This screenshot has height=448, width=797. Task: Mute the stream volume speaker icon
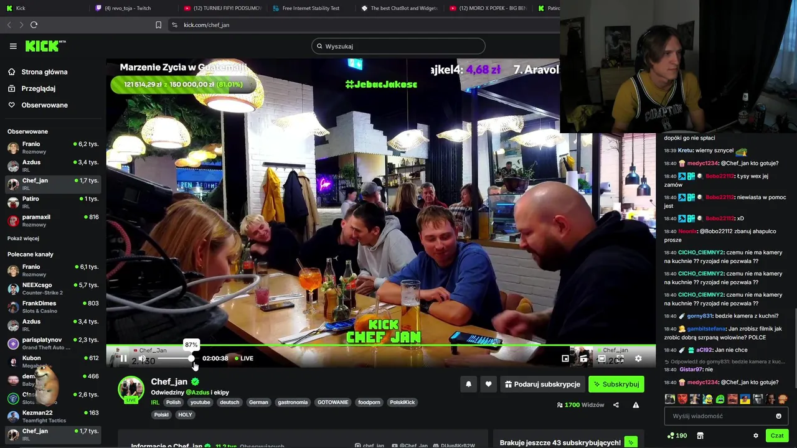click(142, 358)
